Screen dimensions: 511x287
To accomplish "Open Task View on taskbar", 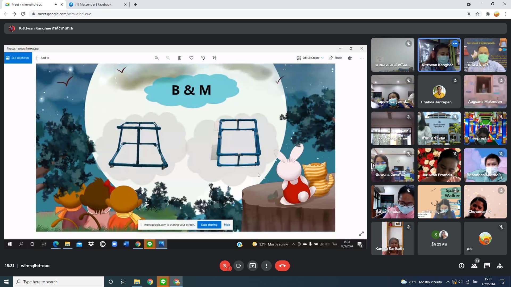I will click(123, 282).
